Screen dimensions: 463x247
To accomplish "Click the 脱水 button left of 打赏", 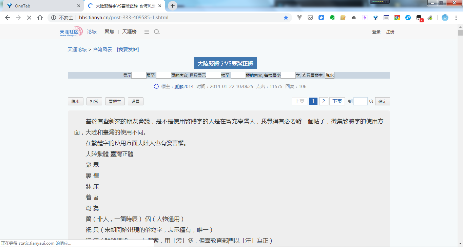I will tap(76, 101).
